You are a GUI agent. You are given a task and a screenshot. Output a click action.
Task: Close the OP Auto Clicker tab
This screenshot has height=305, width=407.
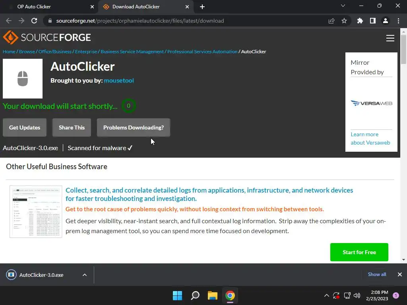coord(92,7)
